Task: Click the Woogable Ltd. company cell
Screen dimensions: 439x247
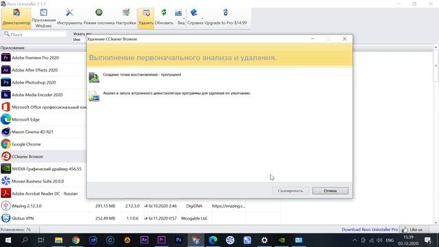Action: tap(194, 218)
